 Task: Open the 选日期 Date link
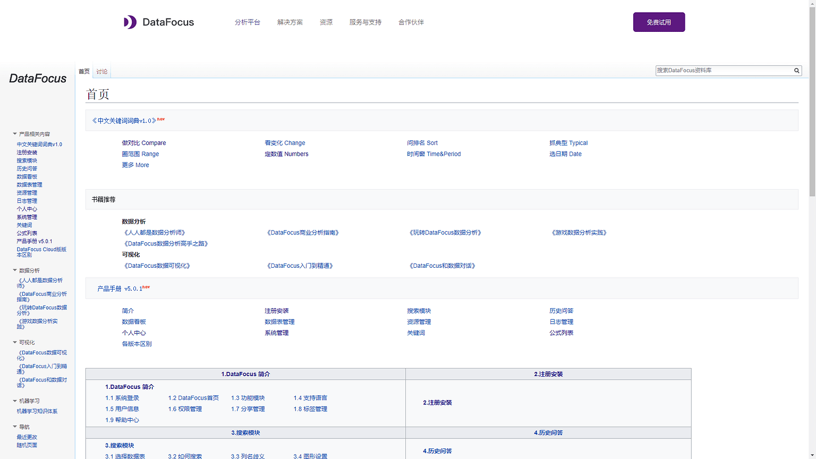(565, 154)
